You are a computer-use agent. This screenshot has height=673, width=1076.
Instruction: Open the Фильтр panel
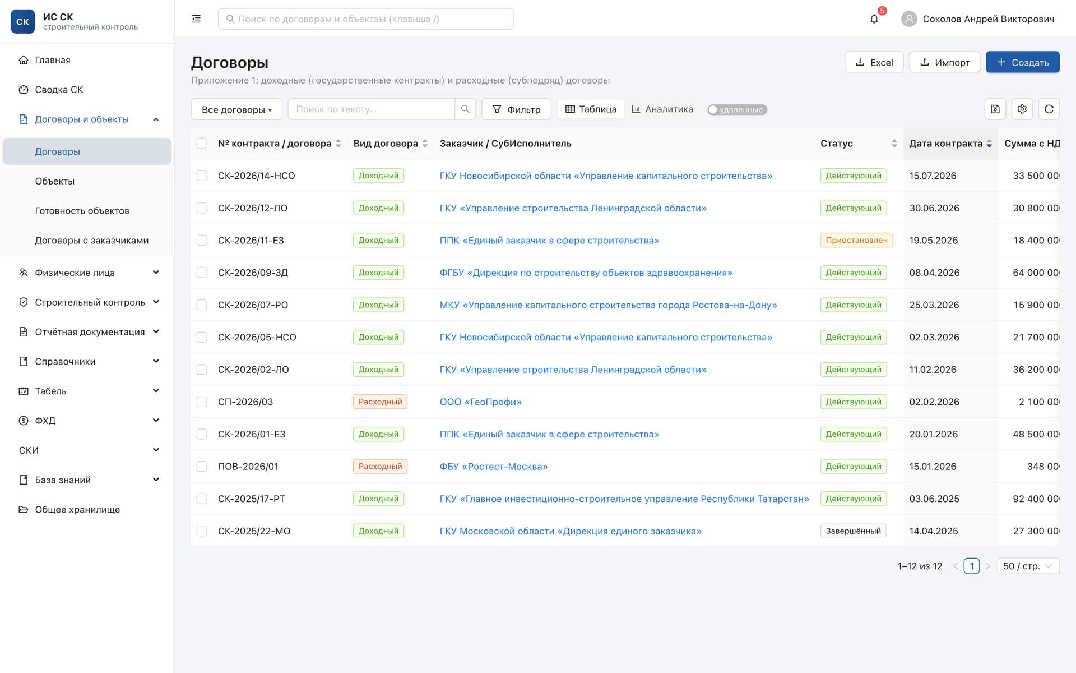coord(516,109)
